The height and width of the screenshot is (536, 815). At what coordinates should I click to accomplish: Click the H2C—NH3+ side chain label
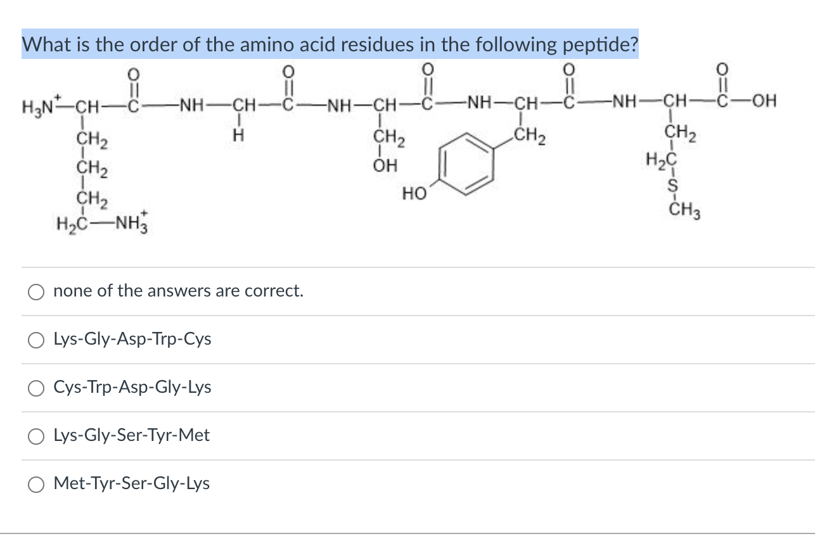(x=103, y=223)
